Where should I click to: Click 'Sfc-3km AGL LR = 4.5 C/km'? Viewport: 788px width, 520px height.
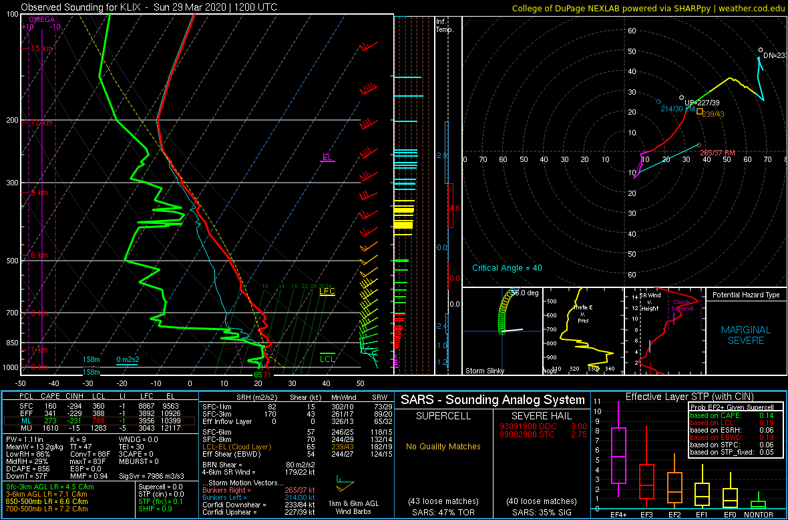click(x=50, y=487)
